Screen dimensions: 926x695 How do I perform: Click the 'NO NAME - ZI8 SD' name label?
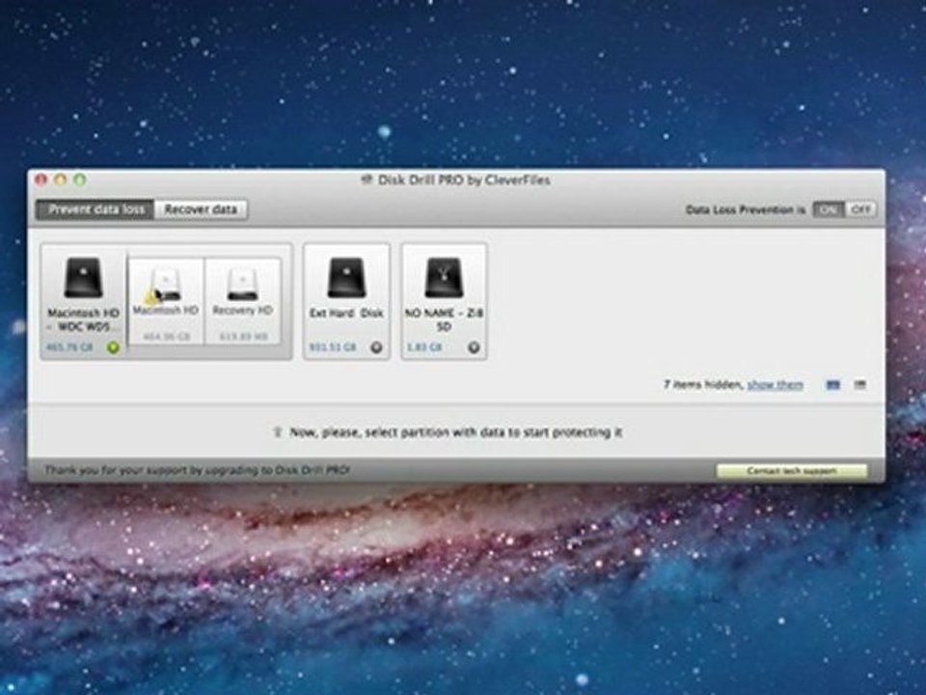pos(444,320)
